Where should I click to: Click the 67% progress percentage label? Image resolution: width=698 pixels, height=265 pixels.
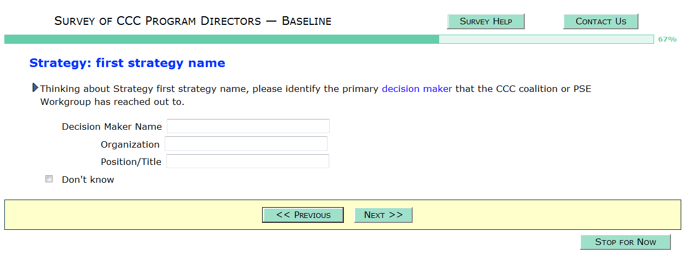point(667,39)
